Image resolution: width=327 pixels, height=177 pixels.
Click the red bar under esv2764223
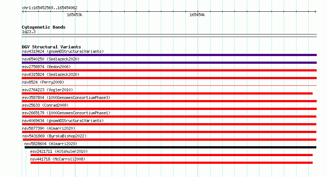(x=167, y=93)
